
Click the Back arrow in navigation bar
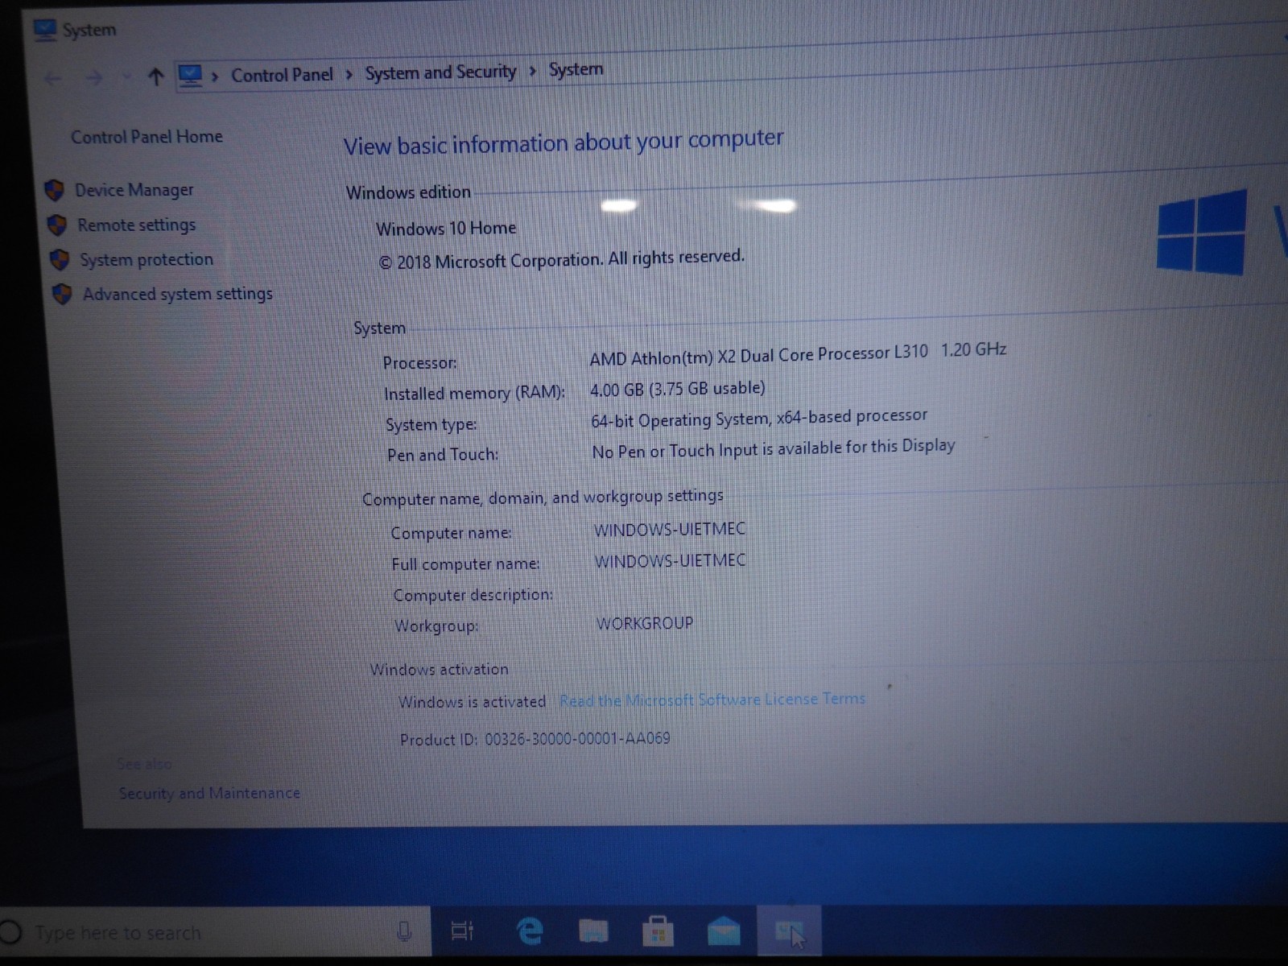tap(53, 78)
